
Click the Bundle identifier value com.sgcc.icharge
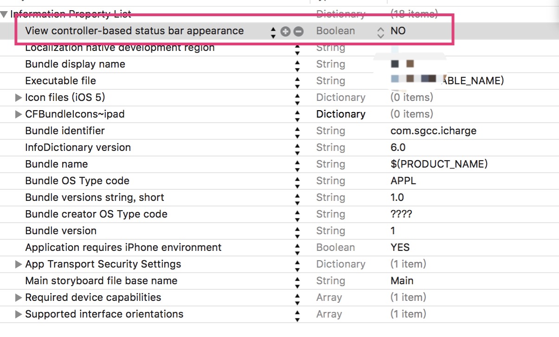[433, 131]
